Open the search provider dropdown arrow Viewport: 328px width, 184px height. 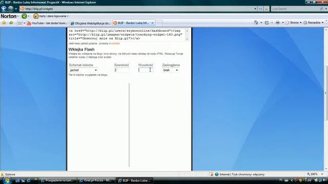(326, 9)
